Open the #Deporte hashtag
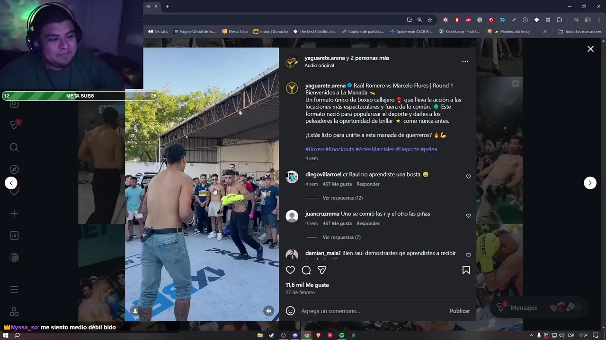 click(x=407, y=149)
